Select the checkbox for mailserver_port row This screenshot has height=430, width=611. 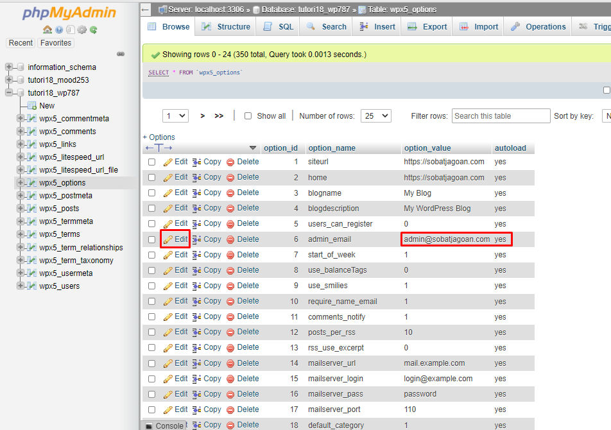click(152, 409)
